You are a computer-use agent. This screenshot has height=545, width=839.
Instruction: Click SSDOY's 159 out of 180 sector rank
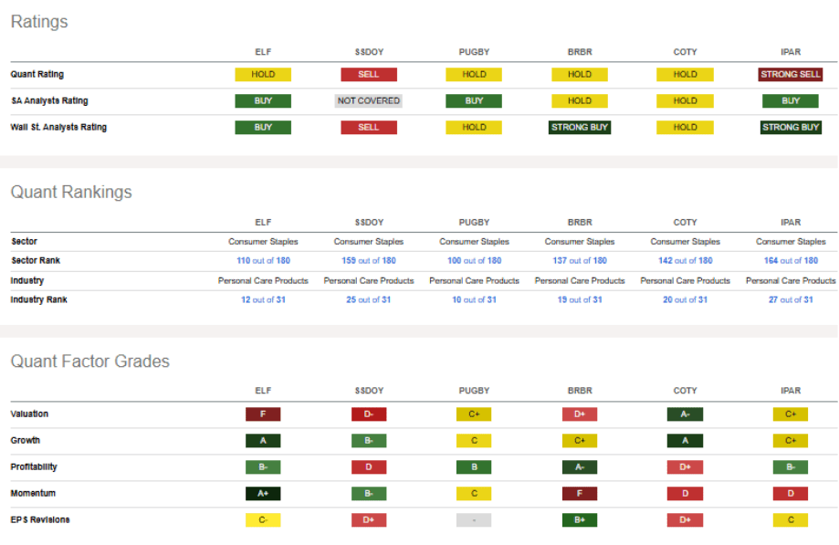368,261
